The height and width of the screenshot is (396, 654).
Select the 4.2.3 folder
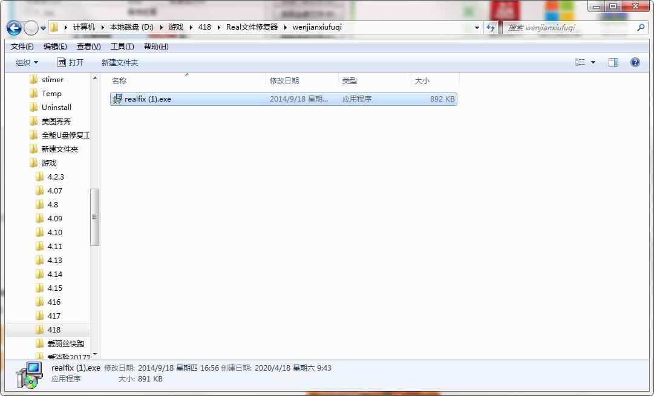56,177
